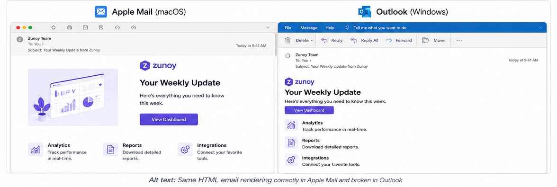Click sender name 'Zunoy Team' in Outlook

pyautogui.click(x=307, y=55)
